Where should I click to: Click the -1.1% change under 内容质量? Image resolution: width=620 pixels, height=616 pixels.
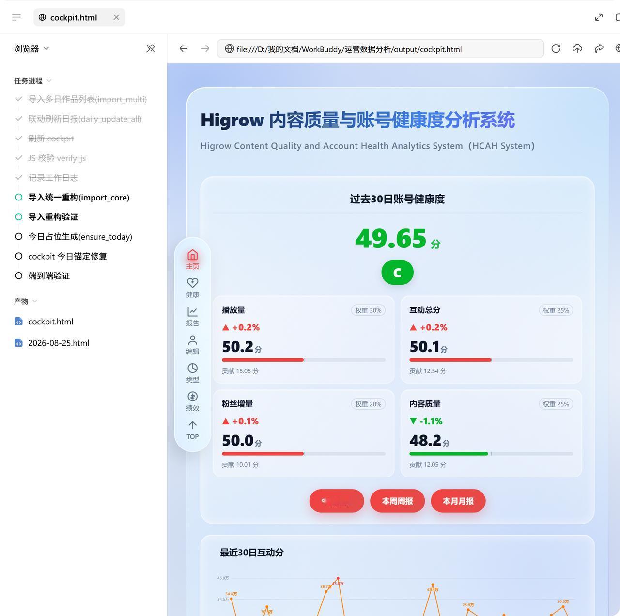[x=426, y=421]
